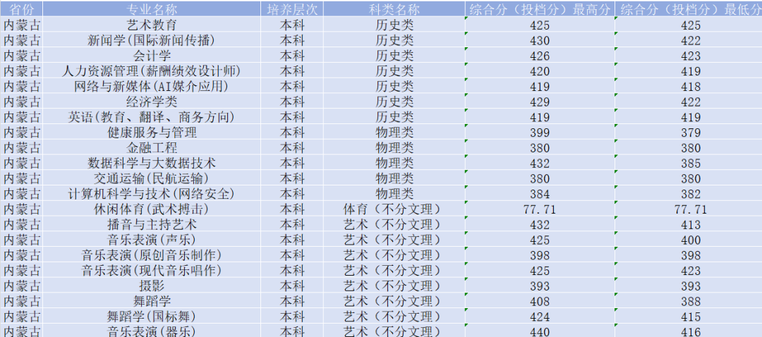Click the 音乐表演(器乐) cell
This screenshot has height=337, width=762.
[152, 331]
